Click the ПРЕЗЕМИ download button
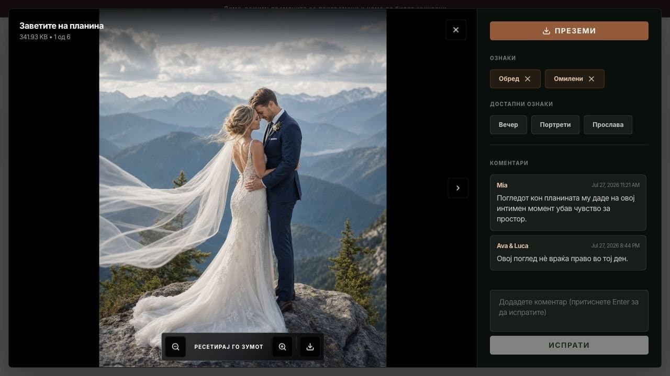The width and height of the screenshot is (670, 376). click(x=569, y=31)
